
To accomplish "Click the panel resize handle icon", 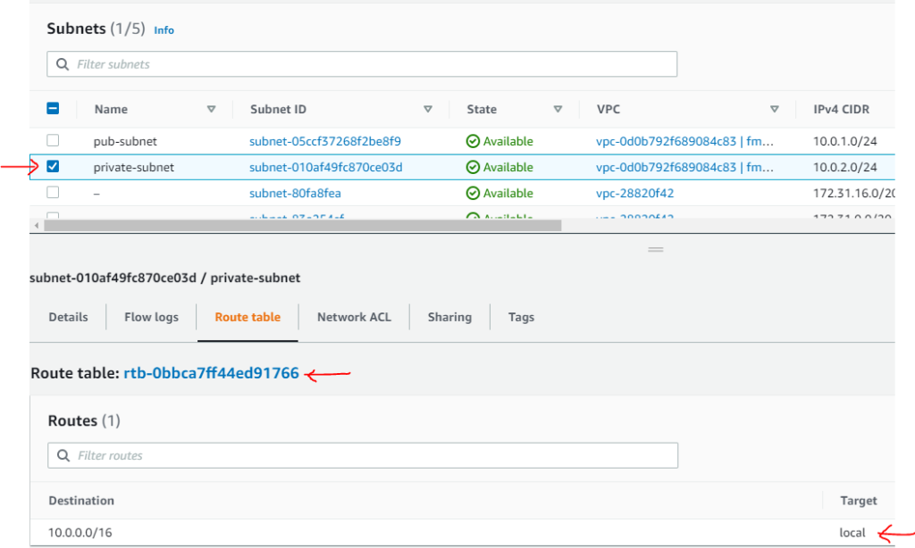I will pyautogui.click(x=656, y=250).
